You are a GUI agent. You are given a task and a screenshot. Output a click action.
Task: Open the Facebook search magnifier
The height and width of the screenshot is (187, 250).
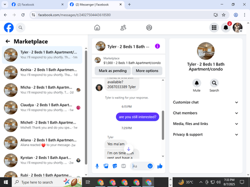point(20,27)
